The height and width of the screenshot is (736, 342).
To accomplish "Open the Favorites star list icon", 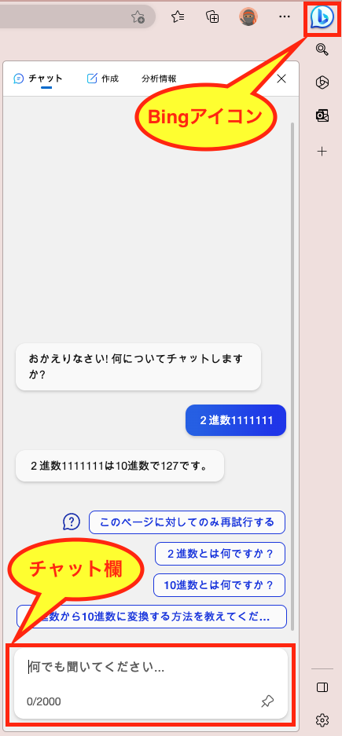I will click(x=178, y=17).
